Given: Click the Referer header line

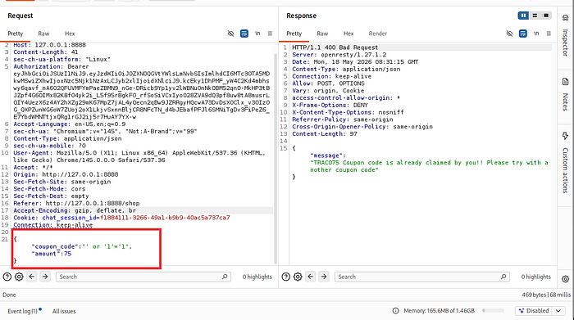Looking at the screenshot, I should pos(76,204).
